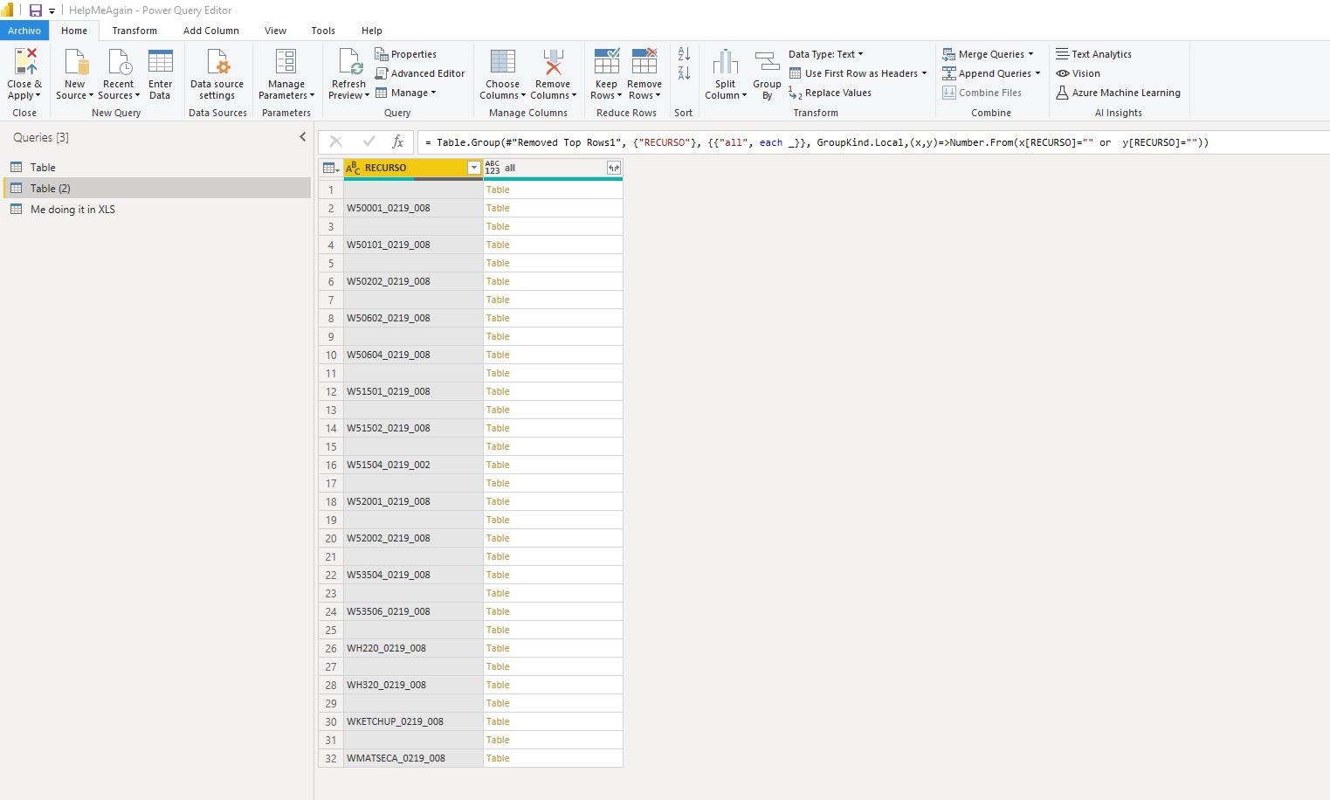Viewport: 1330px width, 800px height.
Task: Expand the 'all' column tables
Action: (x=614, y=168)
